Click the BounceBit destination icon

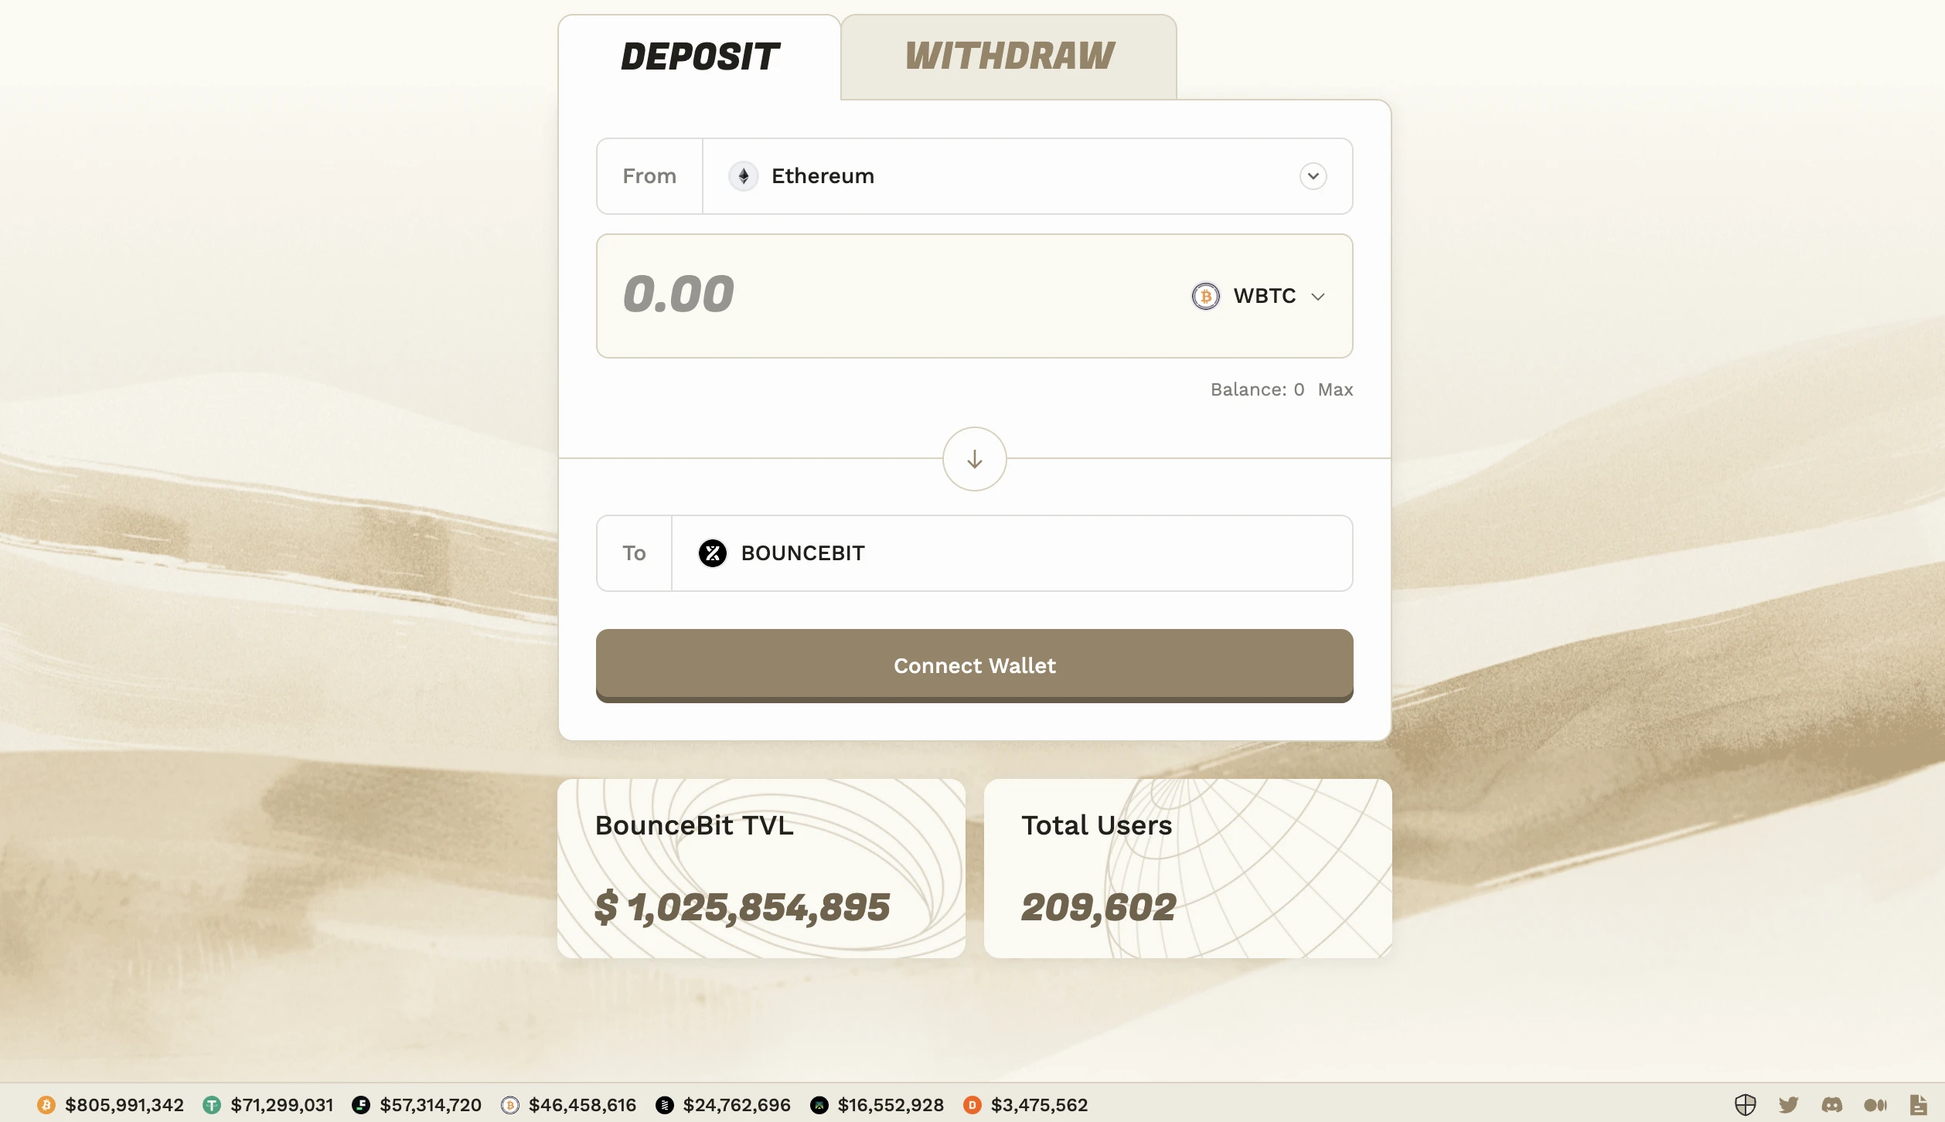click(712, 553)
